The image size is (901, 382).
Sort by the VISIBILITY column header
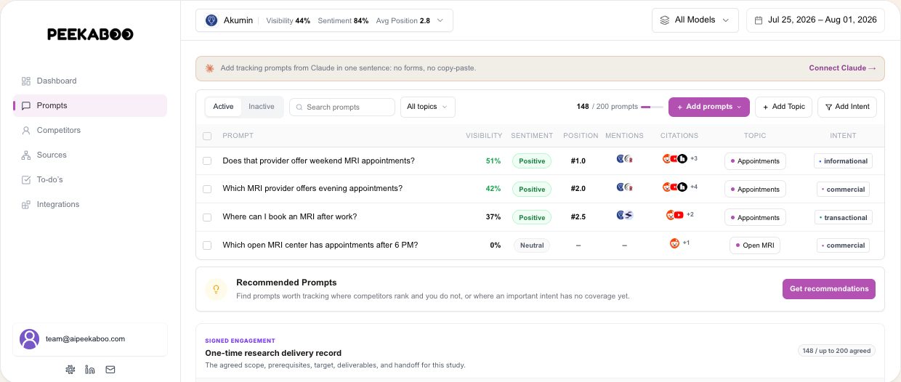(x=484, y=136)
